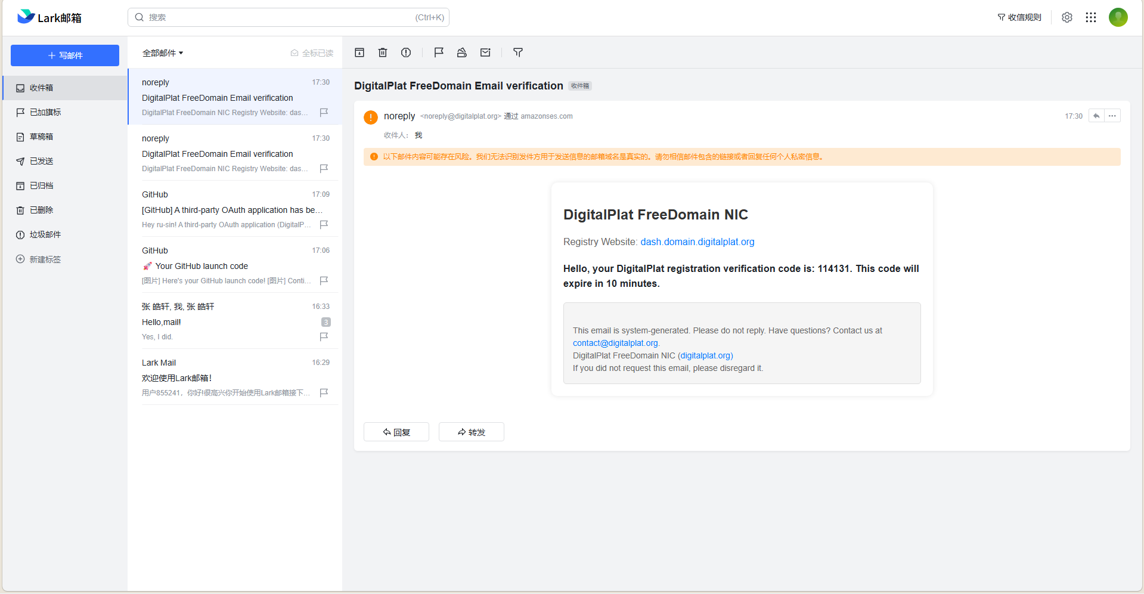The width and height of the screenshot is (1144, 594).
Task: Toggle flag on the Hello,mail! thread
Action: point(324,336)
